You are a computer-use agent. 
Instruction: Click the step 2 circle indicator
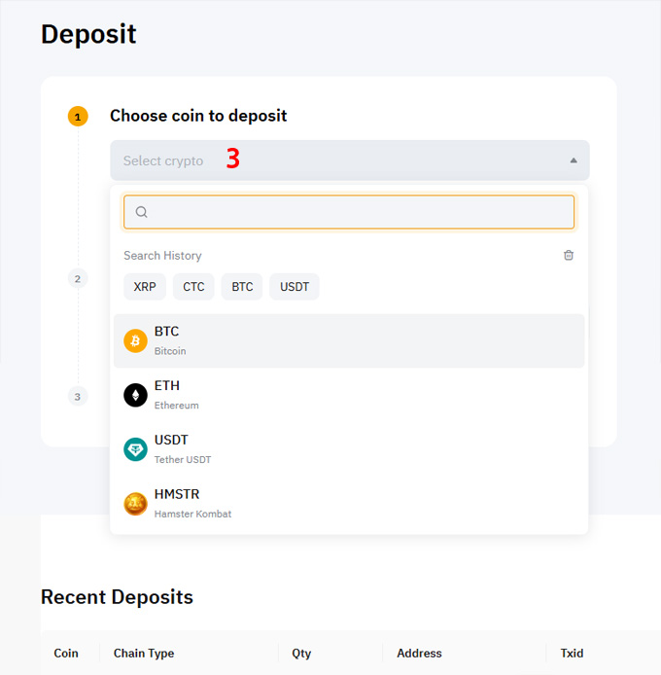(x=78, y=278)
